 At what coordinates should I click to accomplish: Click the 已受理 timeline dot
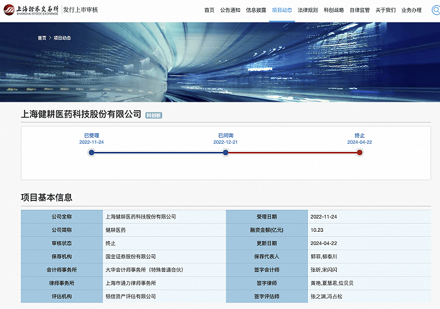[x=92, y=153]
